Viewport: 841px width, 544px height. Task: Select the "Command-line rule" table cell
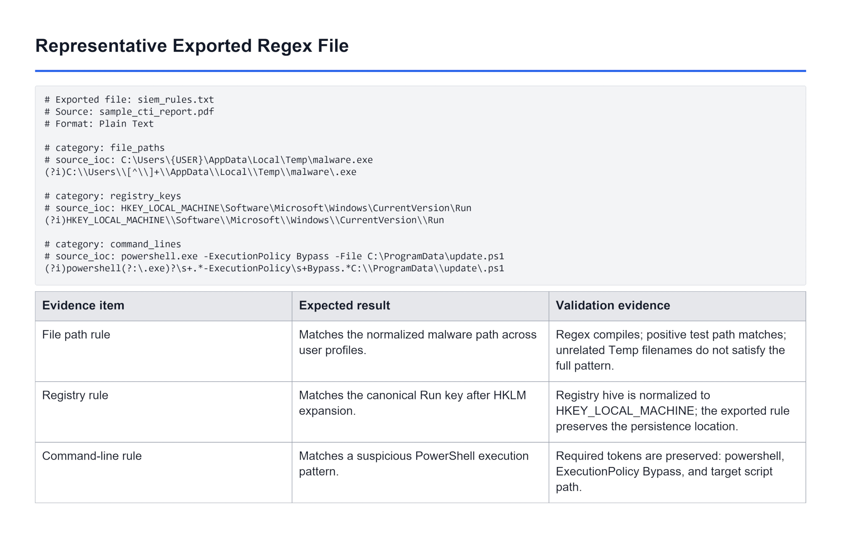pos(164,473)
